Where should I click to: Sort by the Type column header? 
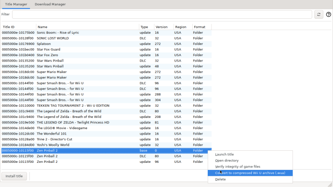click(147, 27)
